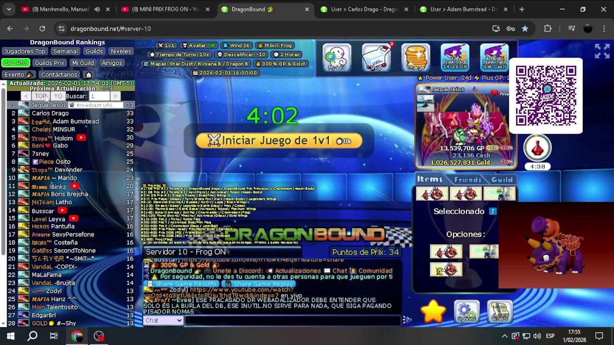Open the My Info icon
The height and width of the screenshot is (345, 614).
336,57
